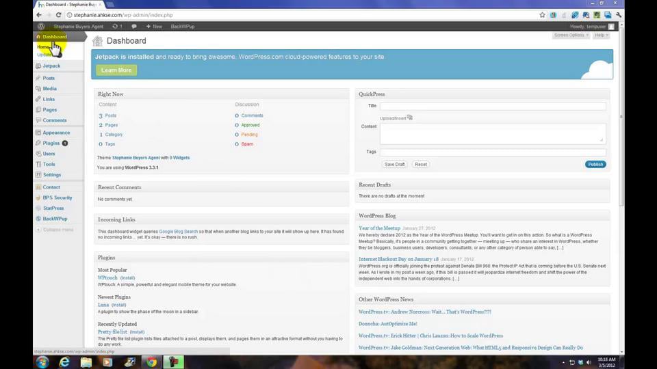Click the Pages sidebar icon

pos(38,109)
